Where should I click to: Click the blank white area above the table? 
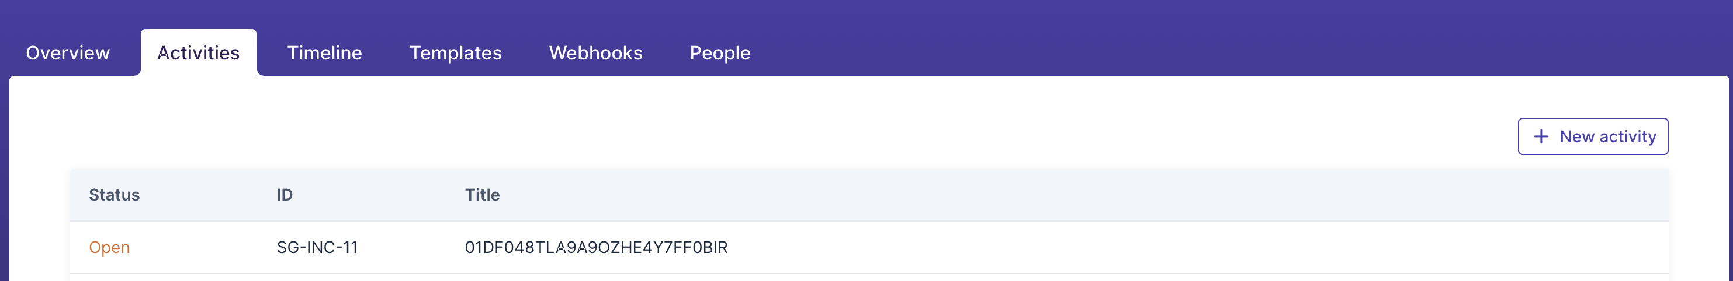click(740, 128)
